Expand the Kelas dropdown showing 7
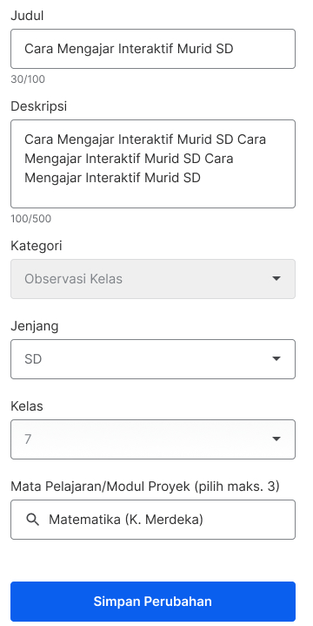Viewport: 313px width, 626px height. pyautogui.click(x=153, y=439)
